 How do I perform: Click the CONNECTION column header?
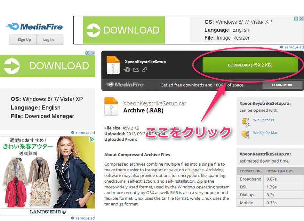point(250,171)
